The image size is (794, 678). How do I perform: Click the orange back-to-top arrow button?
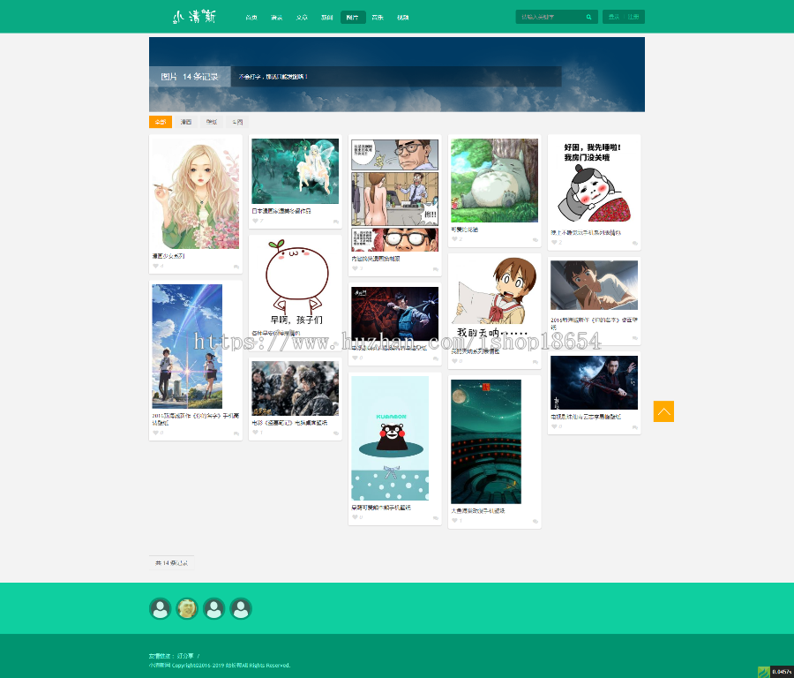[x=663, y=411]
